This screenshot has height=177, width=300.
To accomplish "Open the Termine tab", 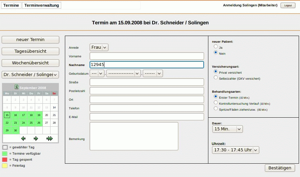I will point(11,5).
